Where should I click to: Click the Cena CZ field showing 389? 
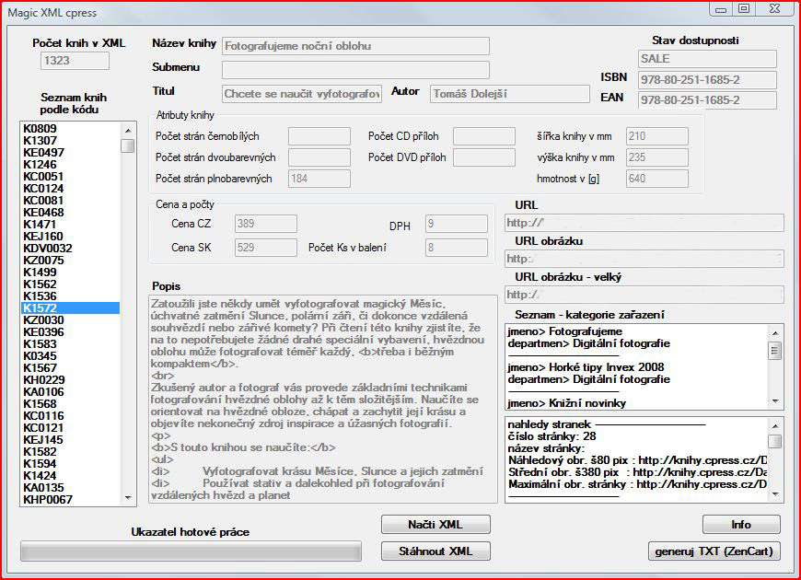pyautogui.click(x=265, y=224)
